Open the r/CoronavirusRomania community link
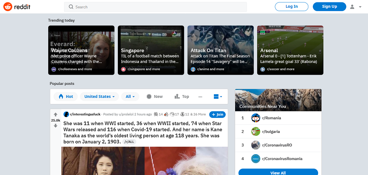The image size is (368, 175). [282, 159]
